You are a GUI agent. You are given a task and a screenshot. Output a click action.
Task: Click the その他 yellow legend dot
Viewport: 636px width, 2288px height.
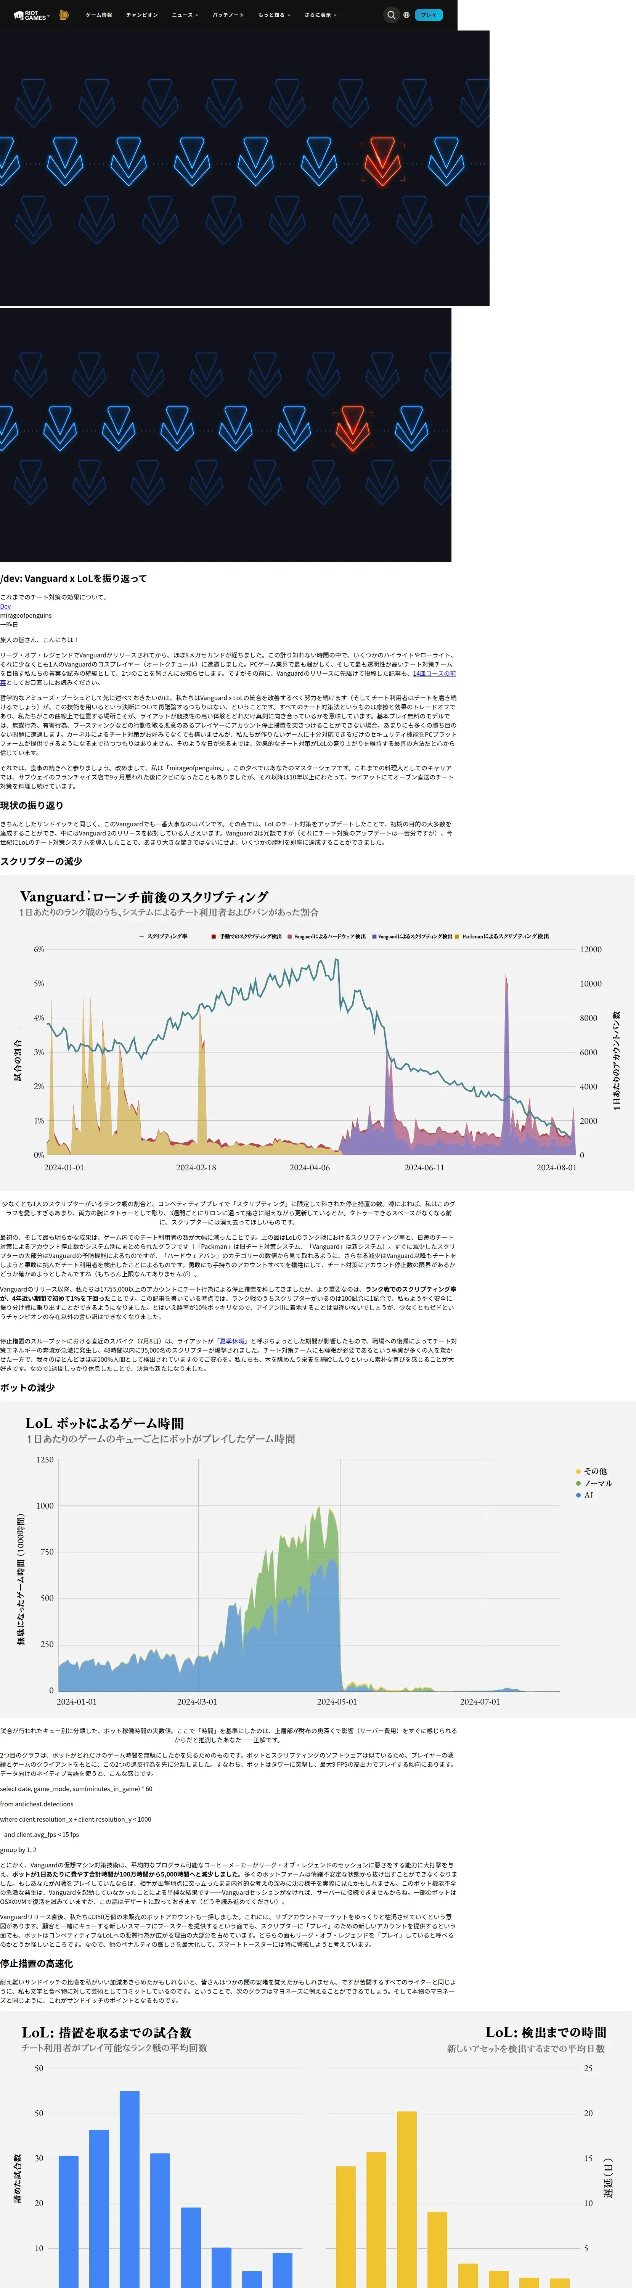[x=578, y=1472]
